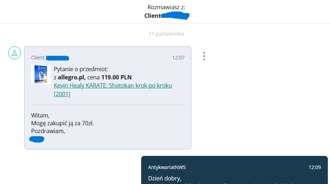The image size is (330, 184).
Task: Click the redacted signature below Pozdrawiam
Action: pos(37,139)
